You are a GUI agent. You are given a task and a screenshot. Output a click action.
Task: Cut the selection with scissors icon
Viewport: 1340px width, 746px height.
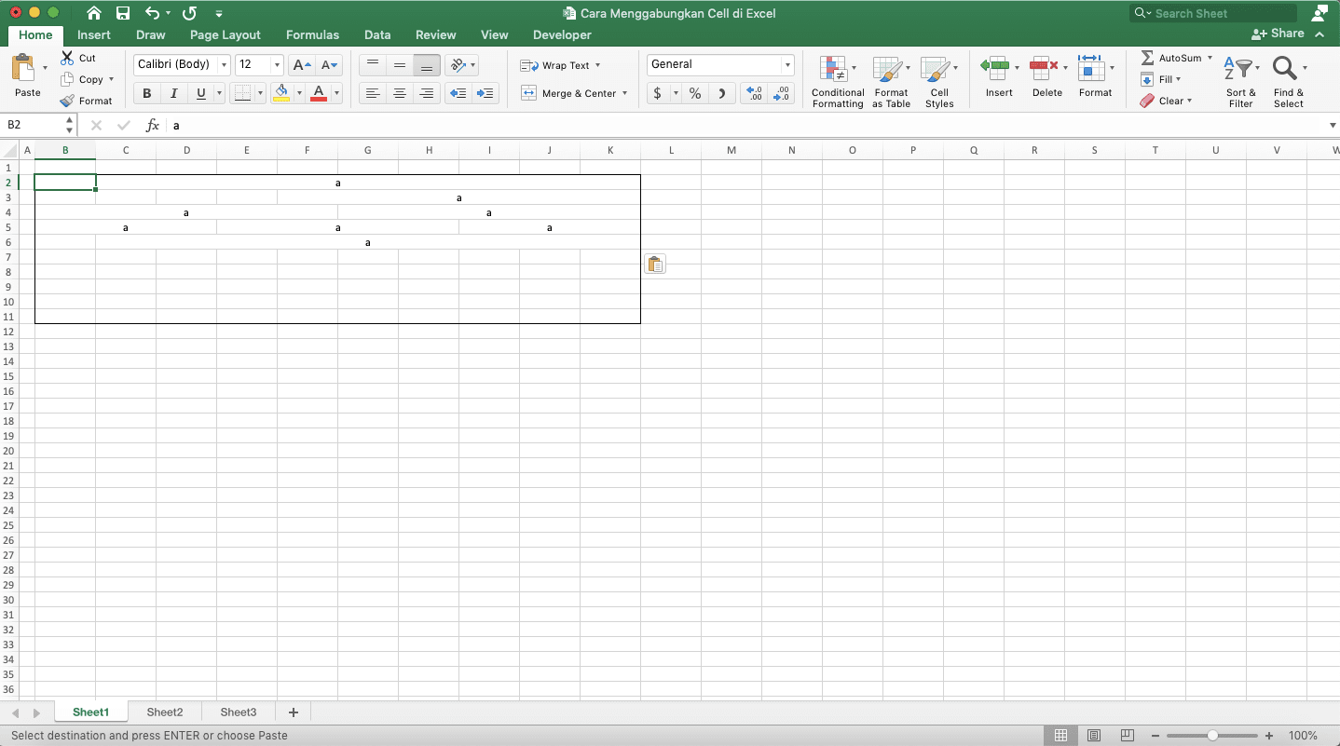click(67, 58)
